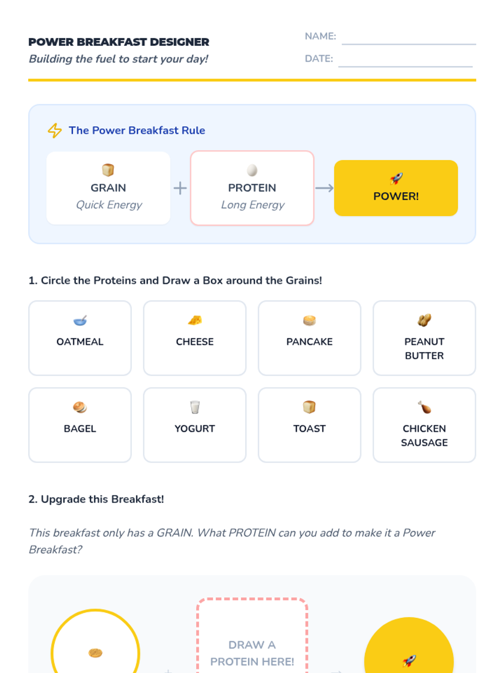Click the lightning bolt icon

55,130
